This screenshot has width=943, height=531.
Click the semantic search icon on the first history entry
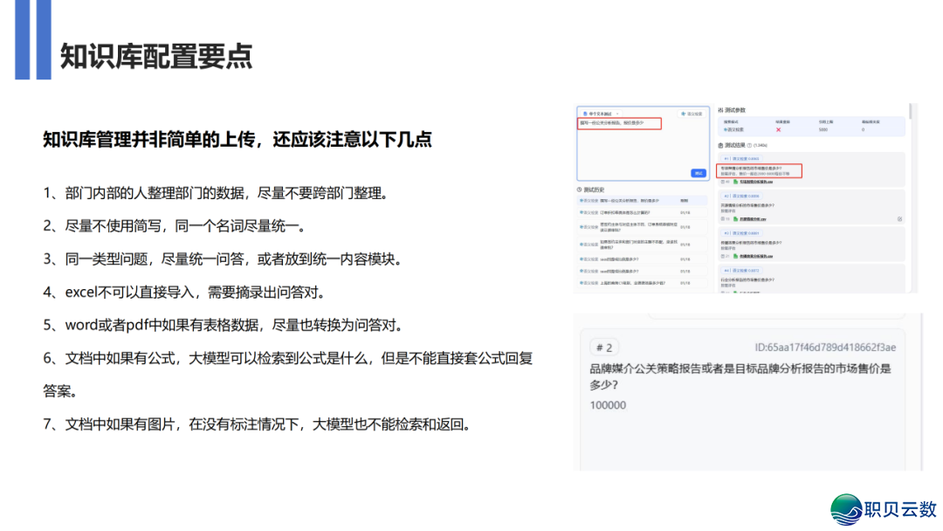pos(581,199)
